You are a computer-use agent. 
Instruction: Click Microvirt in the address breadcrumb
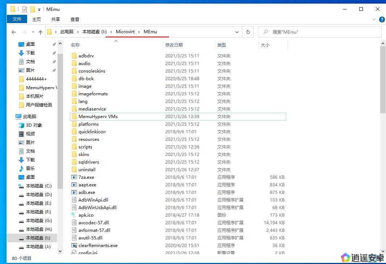(x=125, y=32)
